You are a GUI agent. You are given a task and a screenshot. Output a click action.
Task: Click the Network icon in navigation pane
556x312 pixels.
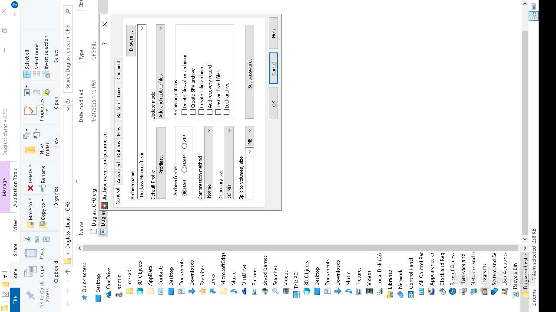[x=400, y=294]
